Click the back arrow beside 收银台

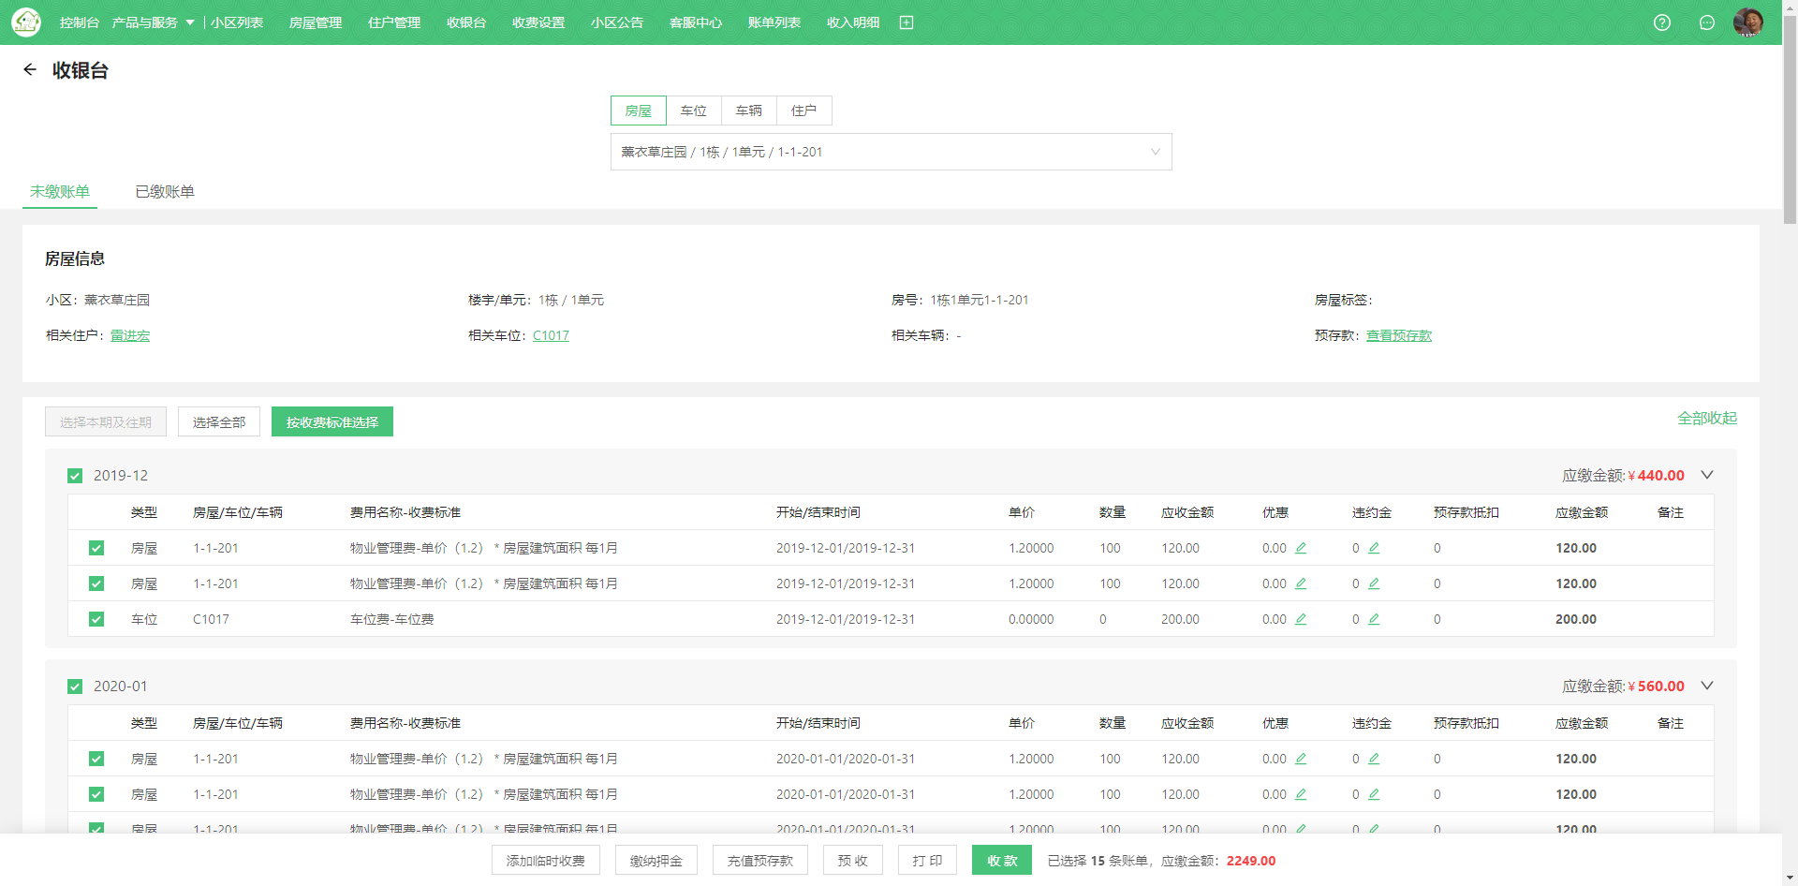pyautogui.click(x=30, y=70)
